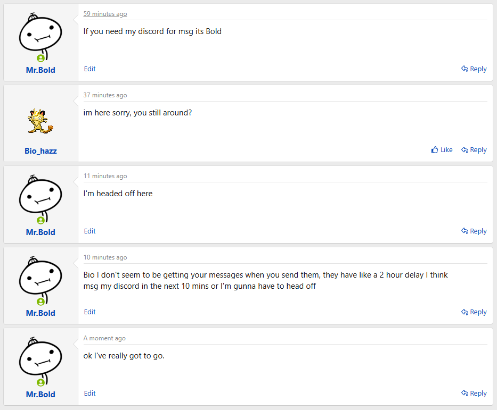This screenshot has height=410, width=497.
Task: Click Reply arrow icon on Bio_hazz's comment
Action: (465, 150)
